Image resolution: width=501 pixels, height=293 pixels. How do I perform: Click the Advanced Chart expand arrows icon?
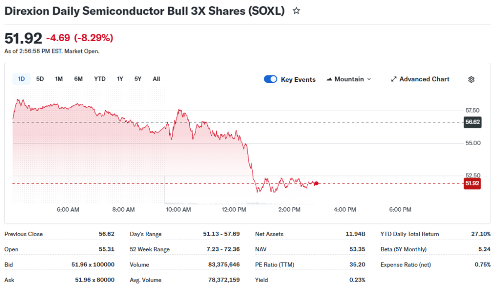pyautogui.click(x=394, y=79)
